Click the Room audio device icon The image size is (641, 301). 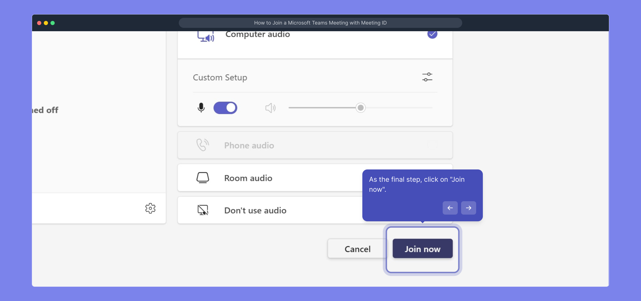tap(203, 178)
